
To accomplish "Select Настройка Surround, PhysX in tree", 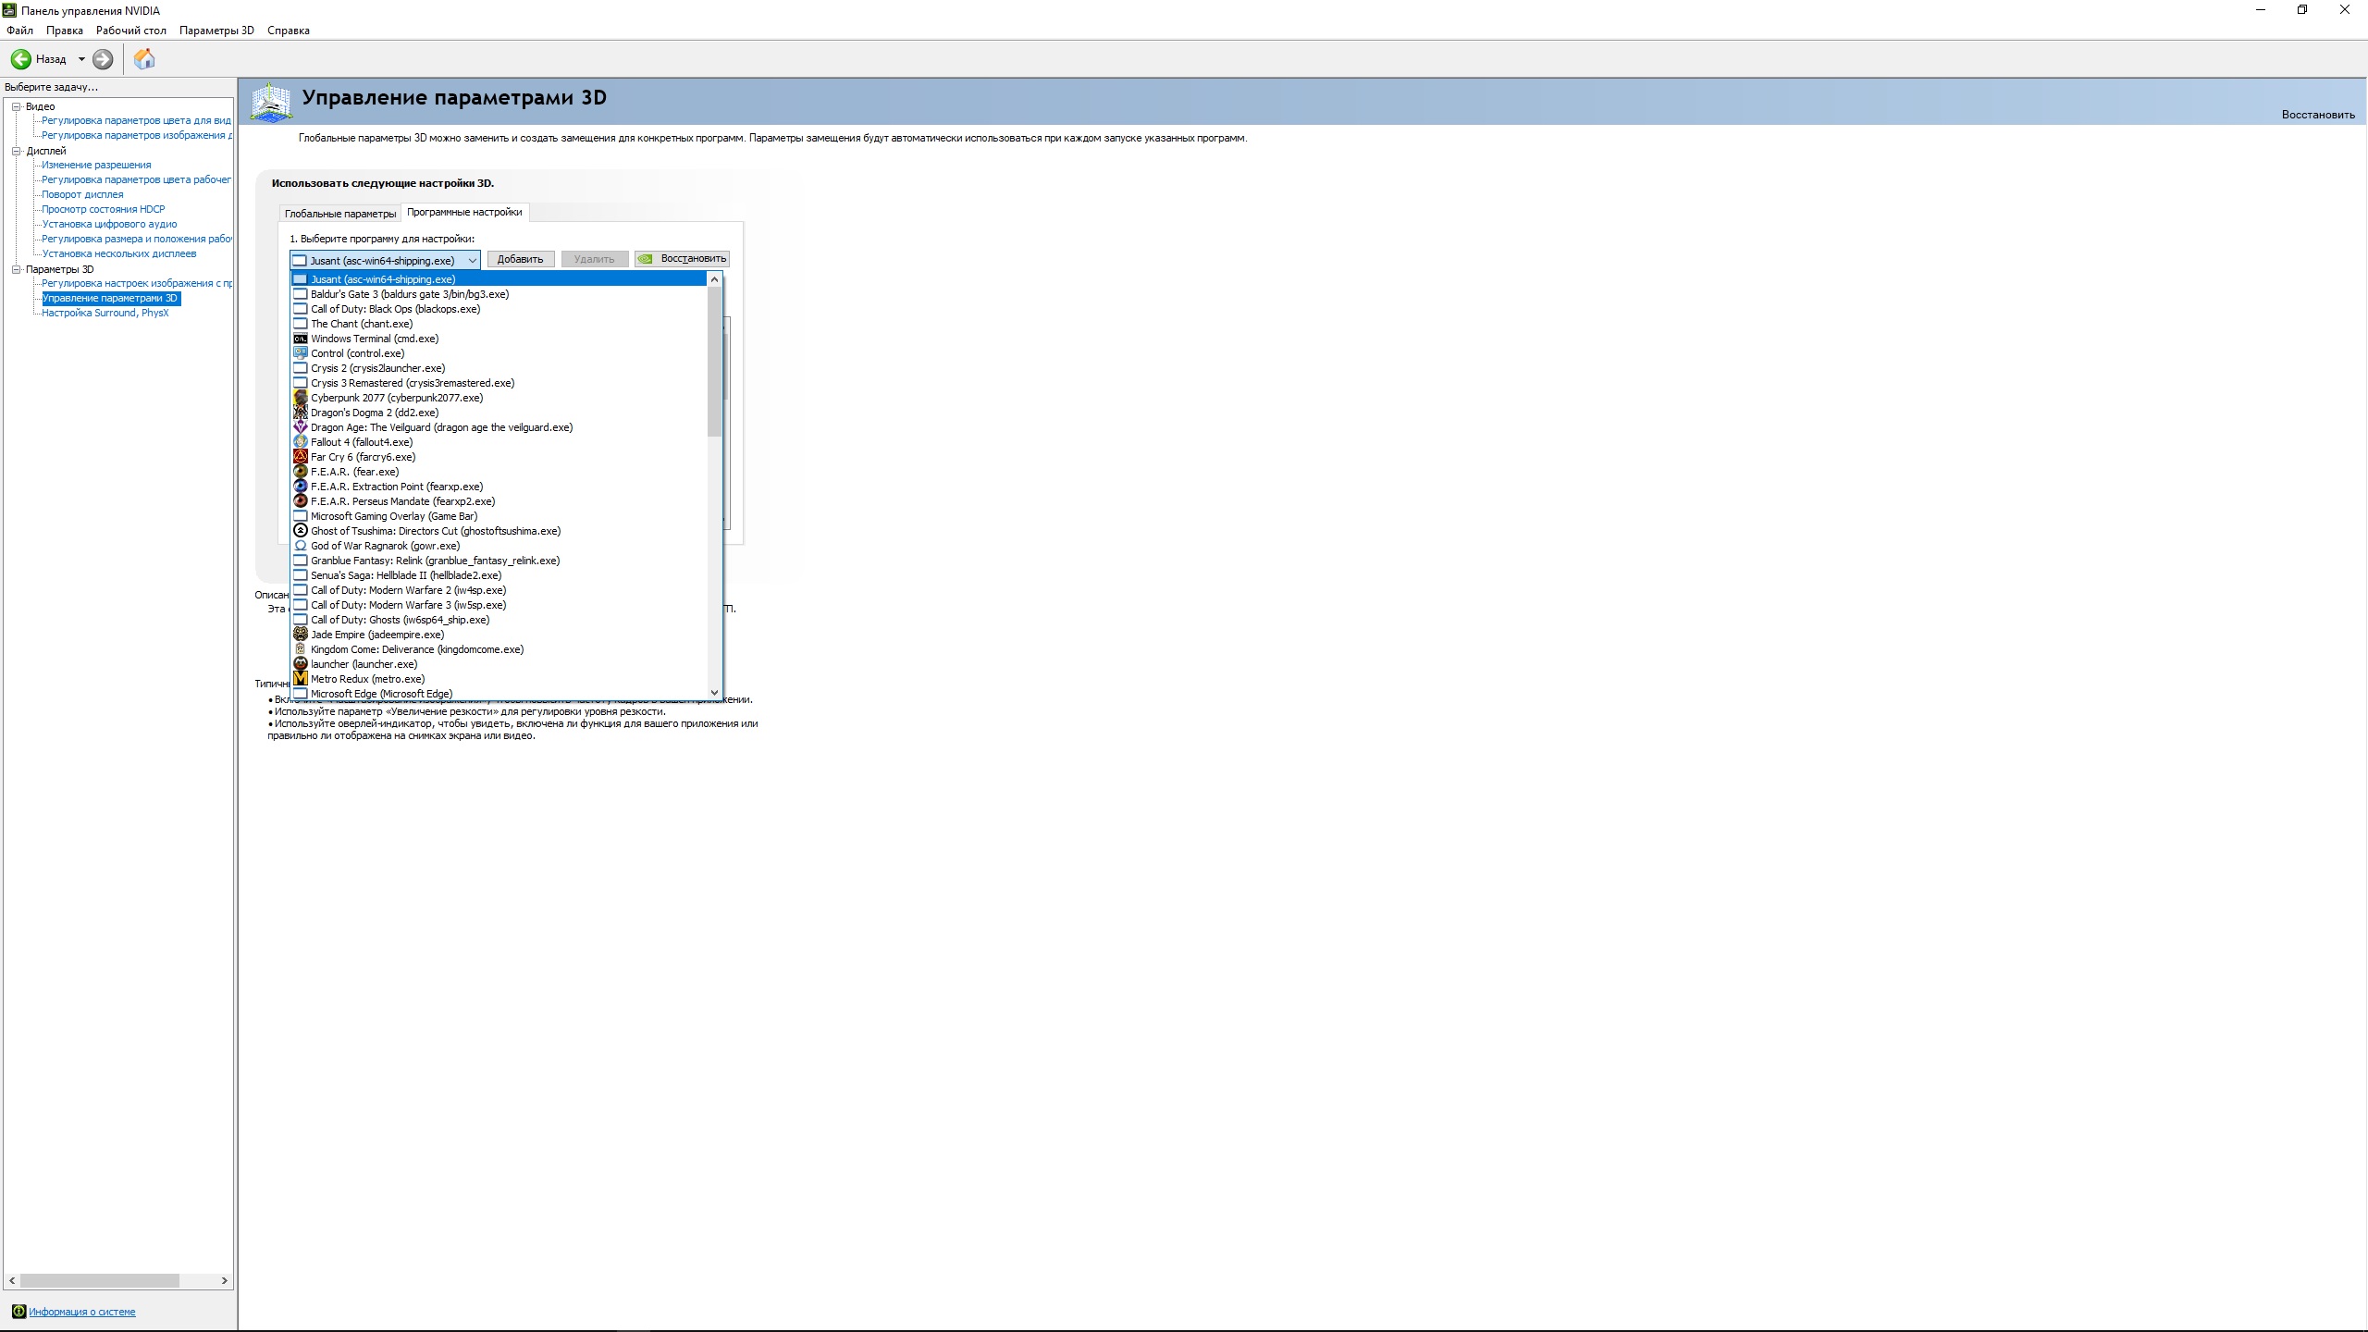I will (x=105, y=313).
